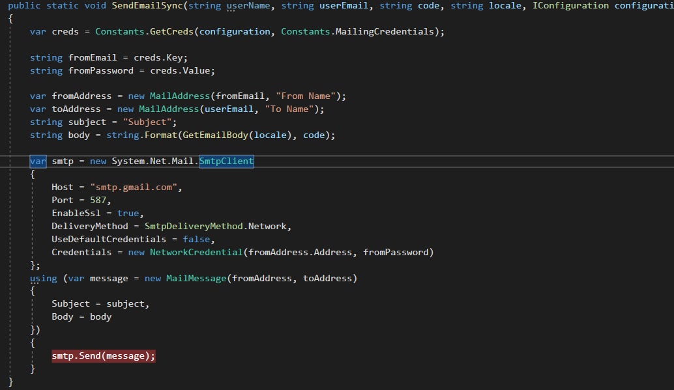Click the creds.Value expression
This screenshot has height=390, width=674.
click(x=180, y=70)
